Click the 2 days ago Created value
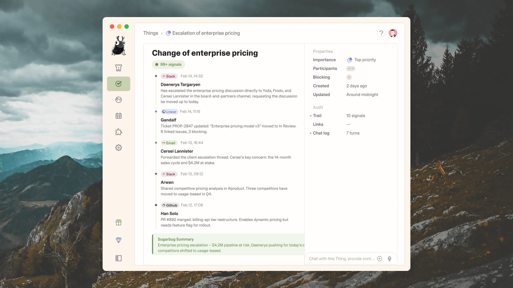Viewport: 513px width, 288px height. (357, 86)
